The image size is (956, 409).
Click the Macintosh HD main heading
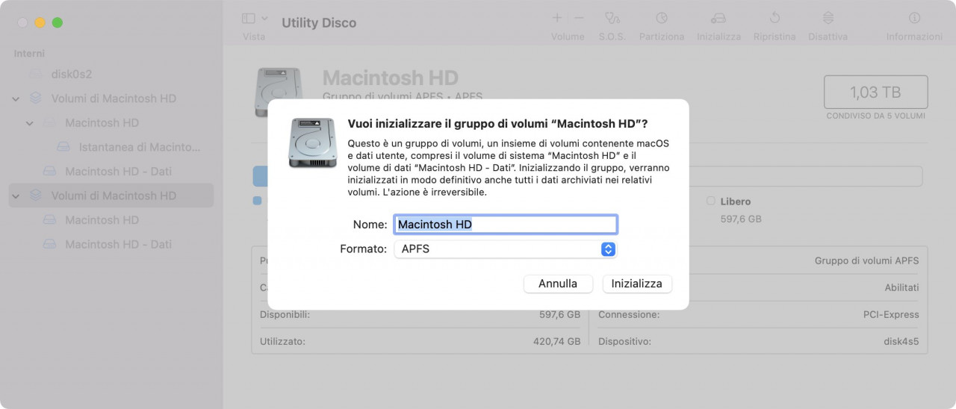pyautogui.click(x=391, y=78)
